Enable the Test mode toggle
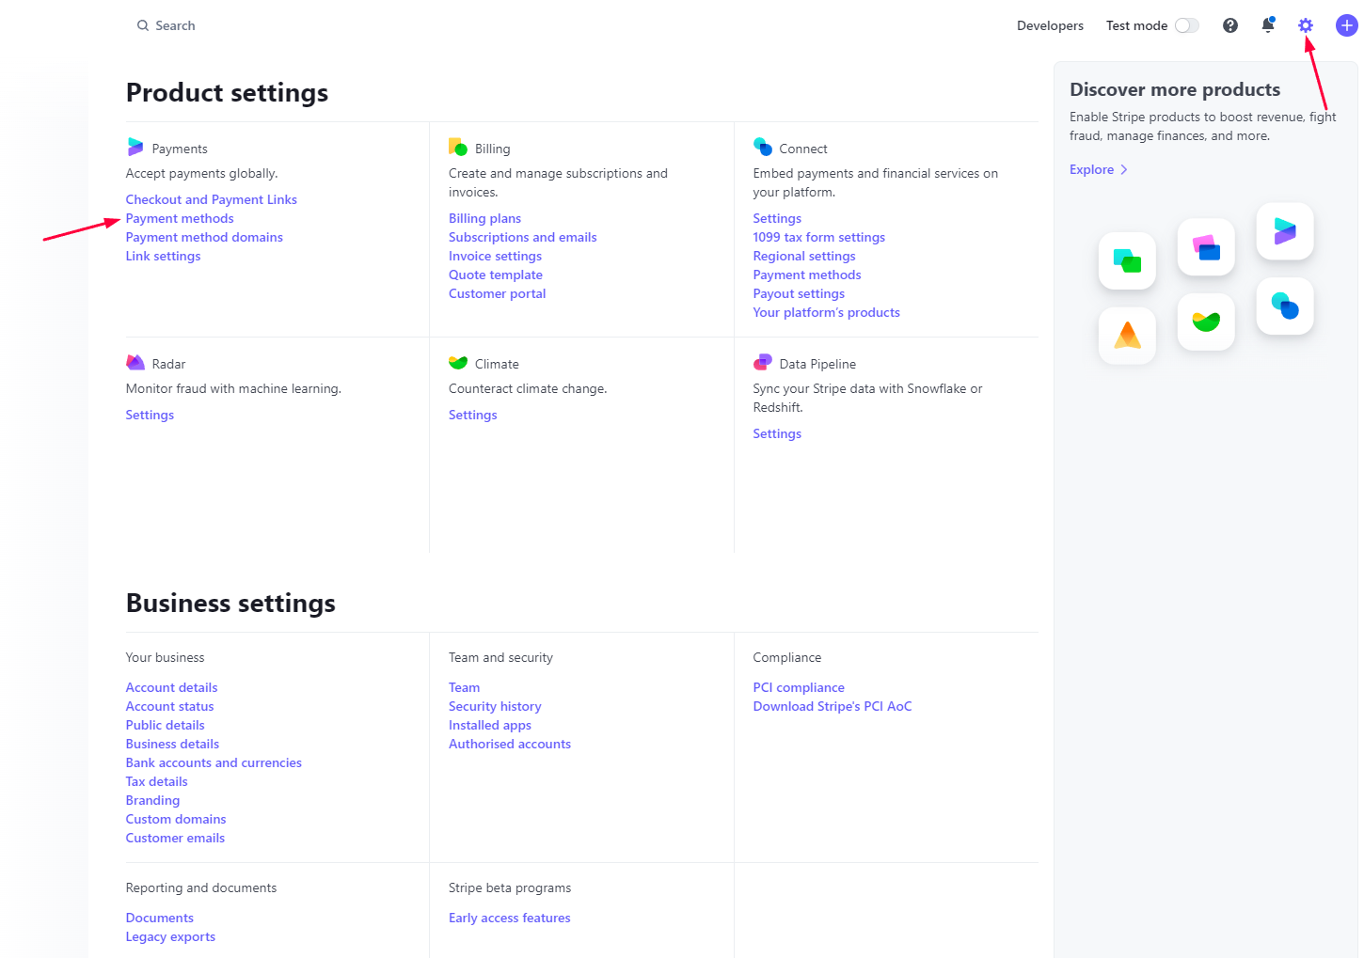The width and height of the screenshot is (1364, 958). point(1186,25)
